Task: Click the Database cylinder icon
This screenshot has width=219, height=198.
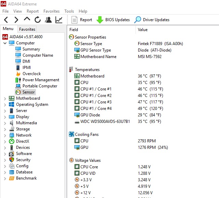Action: (x=12, y=172)
